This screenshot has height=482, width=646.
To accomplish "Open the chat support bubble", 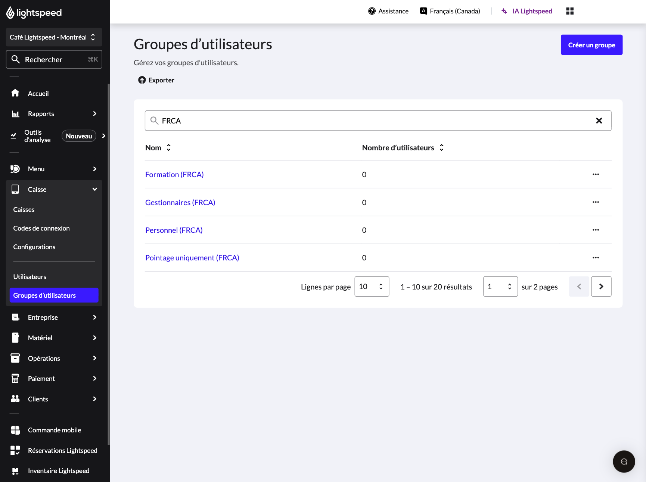I will [x=624, y=461].
